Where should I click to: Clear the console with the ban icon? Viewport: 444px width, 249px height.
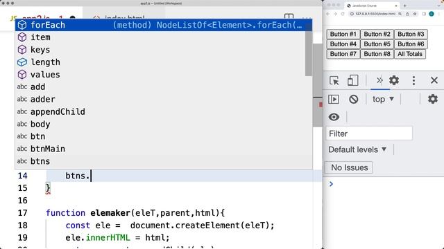[x=353, y=100]
